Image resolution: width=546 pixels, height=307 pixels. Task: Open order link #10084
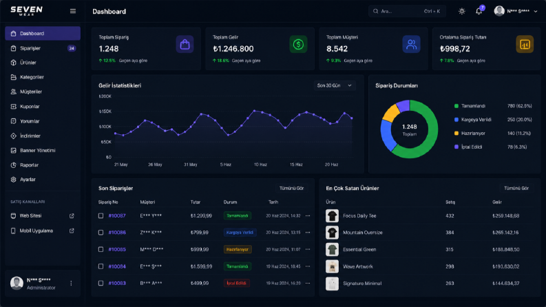coord(117,266)
